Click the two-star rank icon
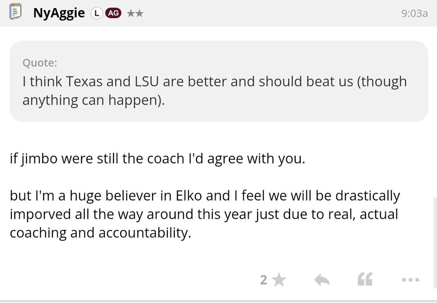 [x=135, y=13]
